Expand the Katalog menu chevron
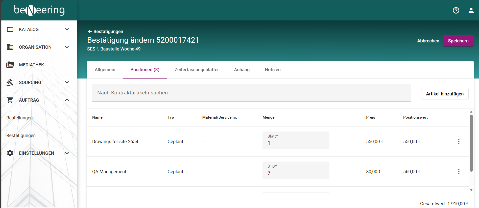 67,30
